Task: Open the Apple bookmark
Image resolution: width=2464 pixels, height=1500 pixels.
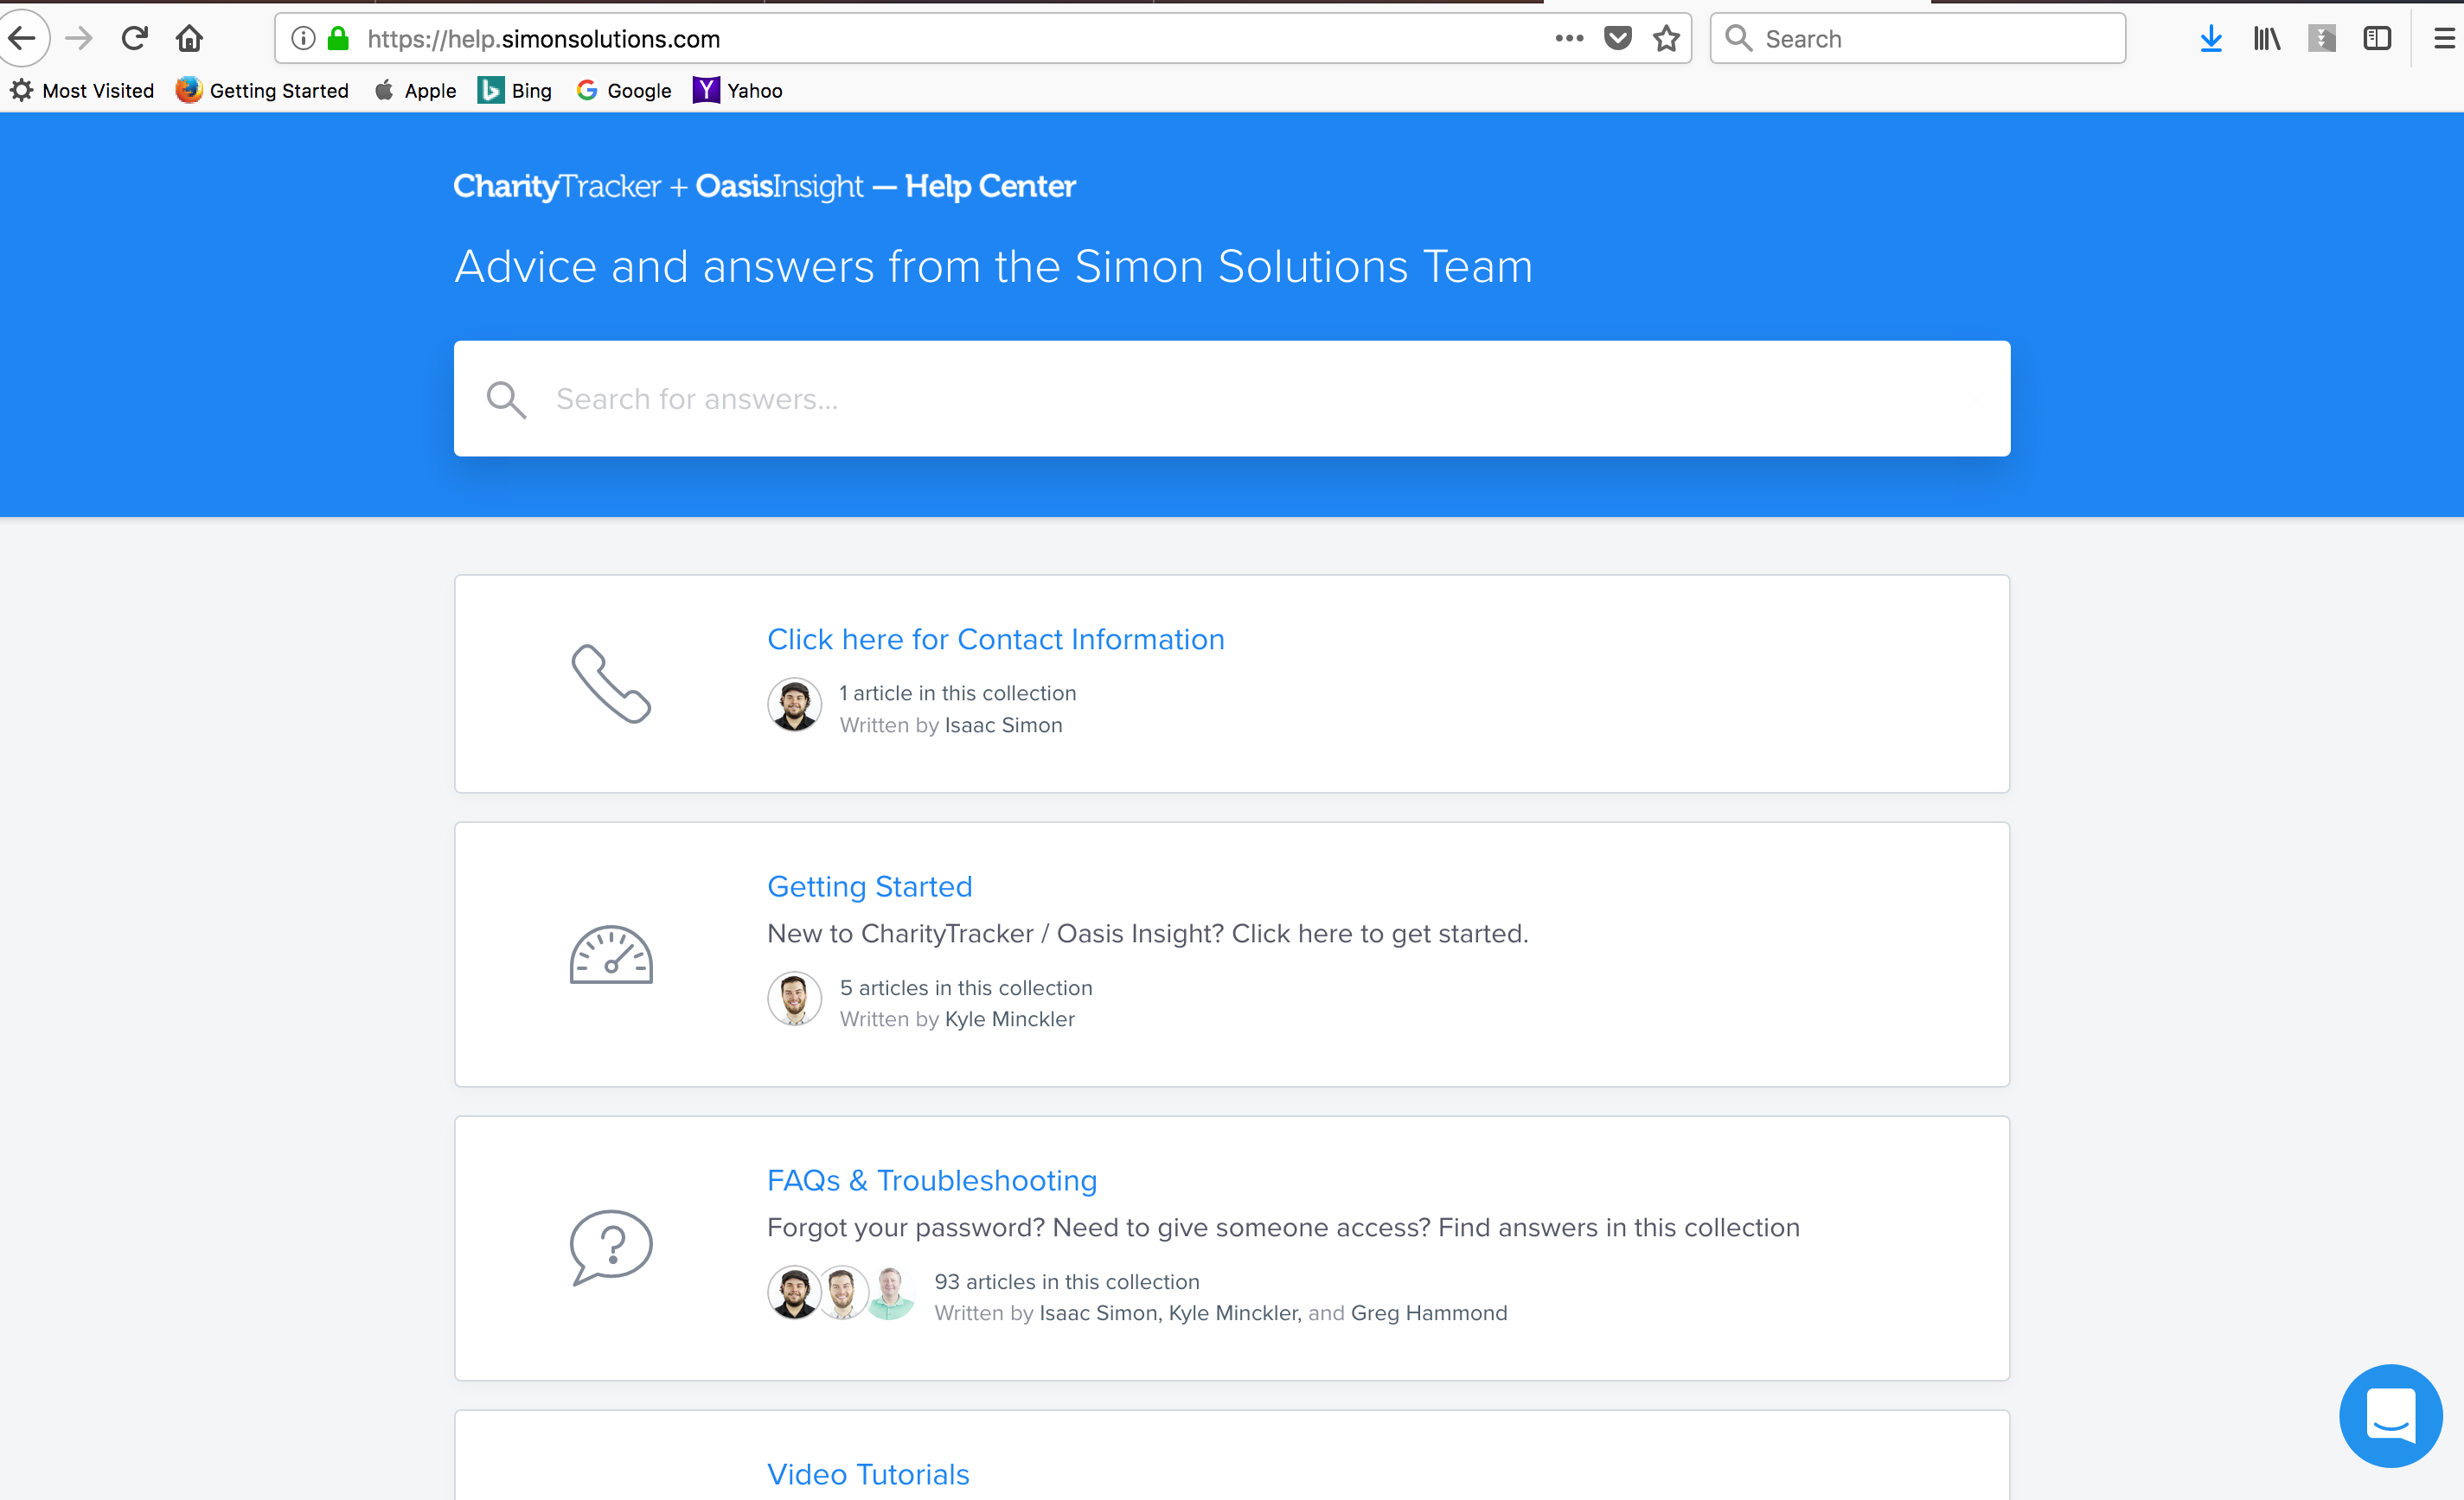Action: (x=415, y=91)
